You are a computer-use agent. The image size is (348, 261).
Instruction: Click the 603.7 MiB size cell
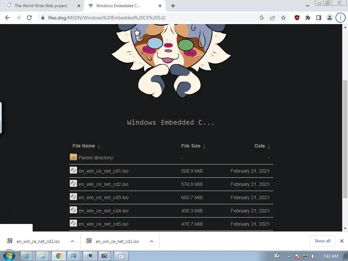click(x=192, y=197)
